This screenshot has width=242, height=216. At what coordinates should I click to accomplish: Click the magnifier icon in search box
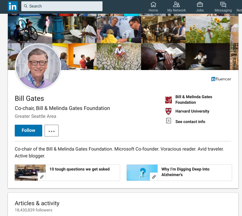point(26,6)
